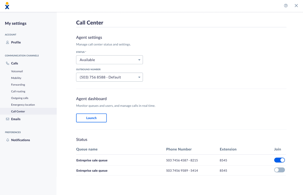Click the Notifications bell icon

(7, 140)
